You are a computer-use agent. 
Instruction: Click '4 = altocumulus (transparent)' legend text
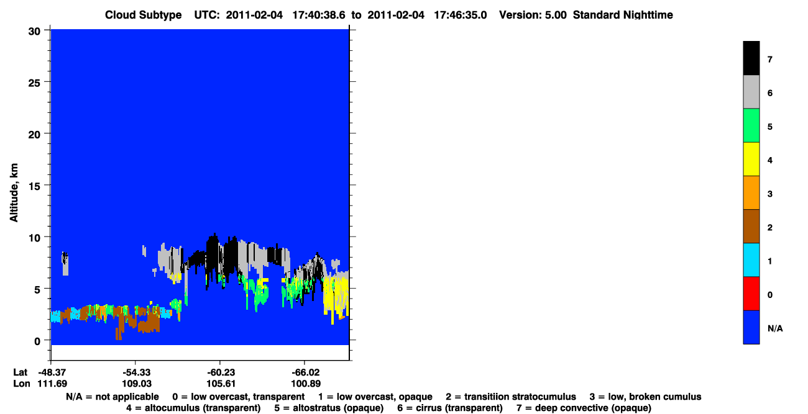(193, 408)
